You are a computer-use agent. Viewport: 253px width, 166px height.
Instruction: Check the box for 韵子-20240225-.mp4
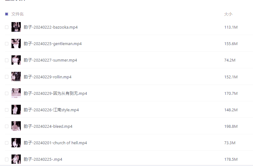pyautogui.click(x=7, y=159)
